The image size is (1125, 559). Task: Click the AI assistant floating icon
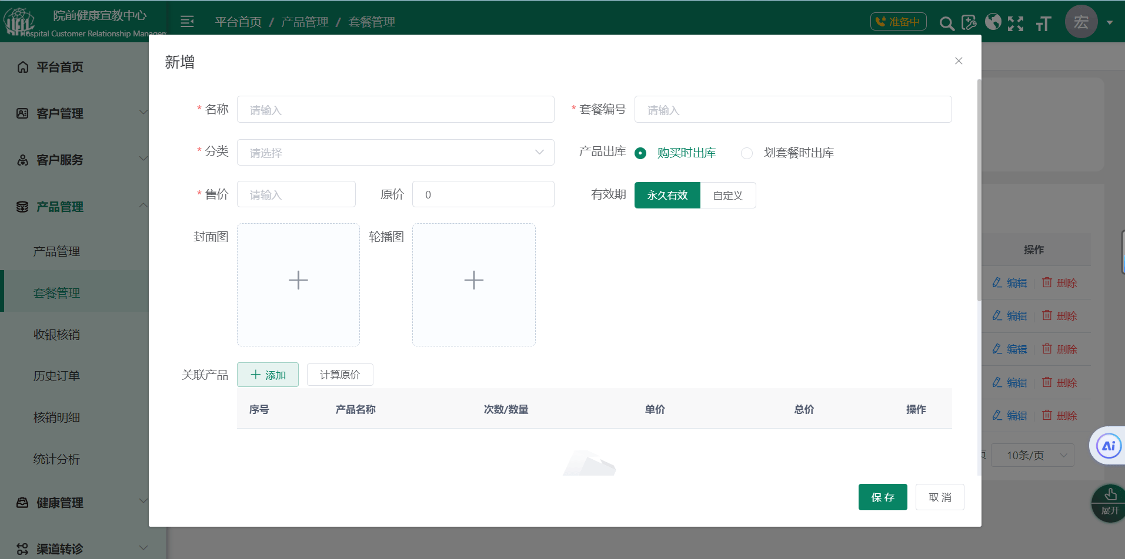[1108, 445]
